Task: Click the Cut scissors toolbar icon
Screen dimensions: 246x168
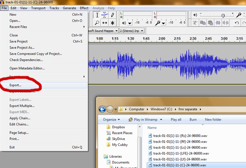Action: (x=195, y=23)
